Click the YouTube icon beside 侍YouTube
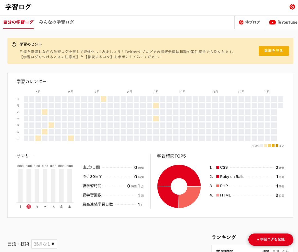This screenshot has width=298, height=252. click(272, 22)
